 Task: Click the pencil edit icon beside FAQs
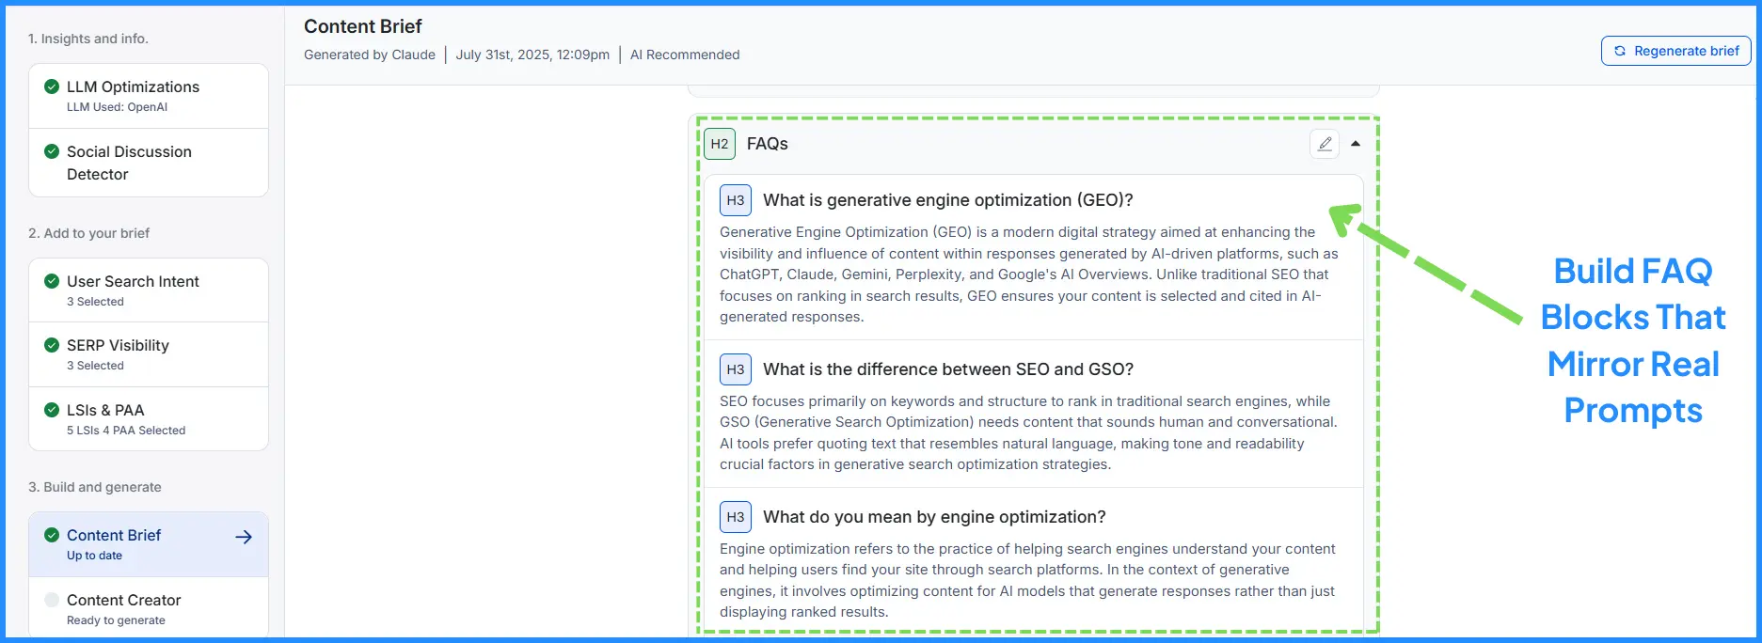pos(1325,144)
